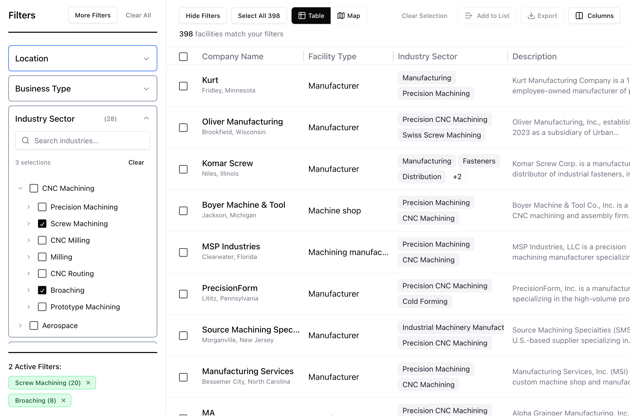Click the Search industries input field
This screenshot has height=417, width=630.
[83, 140]
